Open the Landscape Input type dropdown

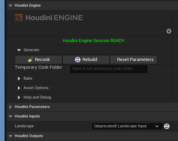pos(127,126)
